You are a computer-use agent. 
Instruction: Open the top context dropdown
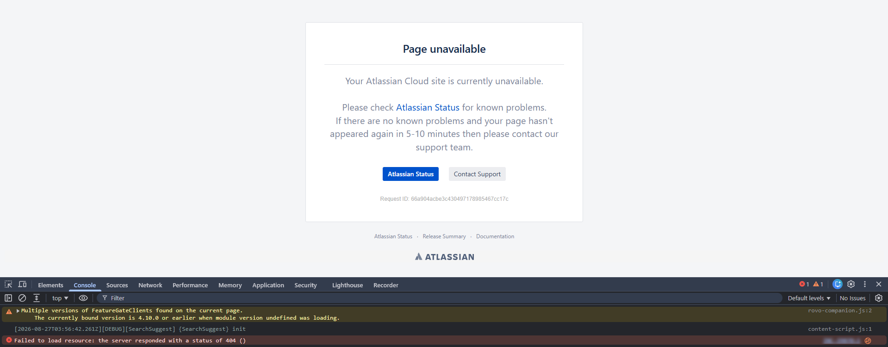(x=60, y=298)
